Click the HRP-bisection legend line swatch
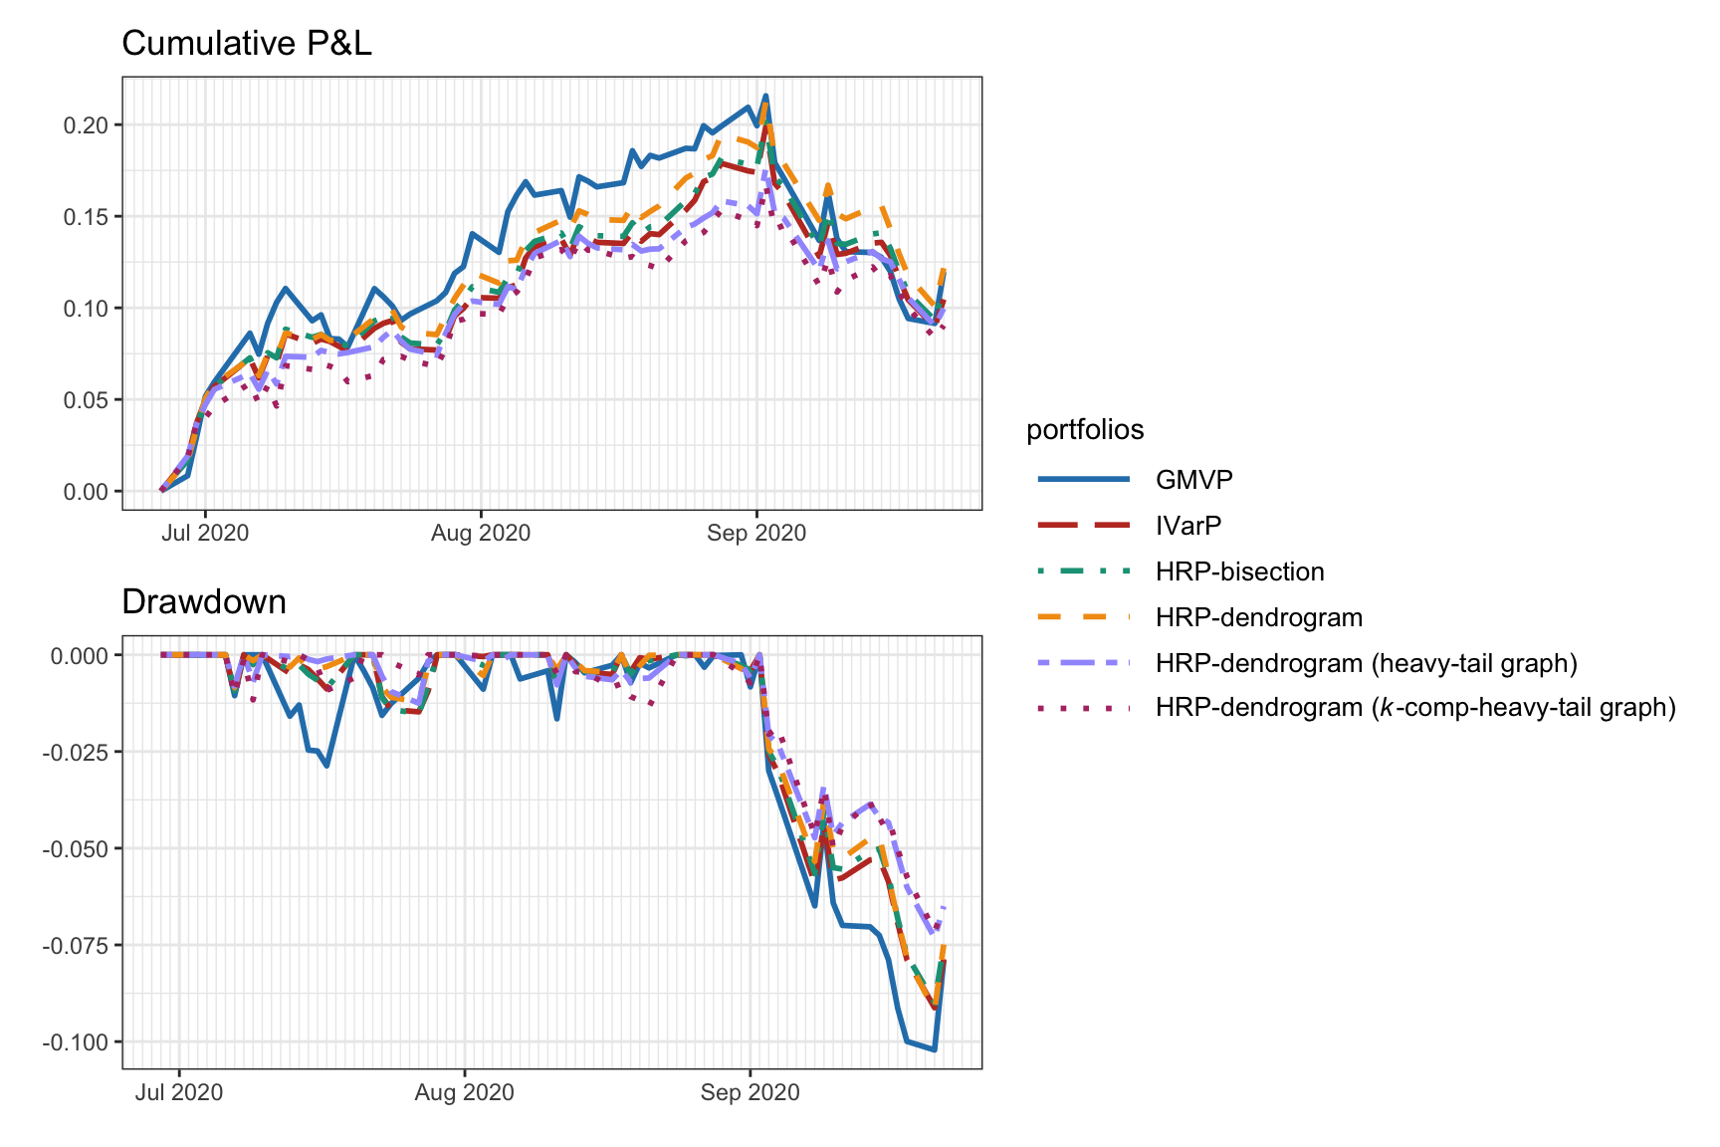Image resolution: width=1720 pixels, height=1147 pixels. [x=1084, y=572]
